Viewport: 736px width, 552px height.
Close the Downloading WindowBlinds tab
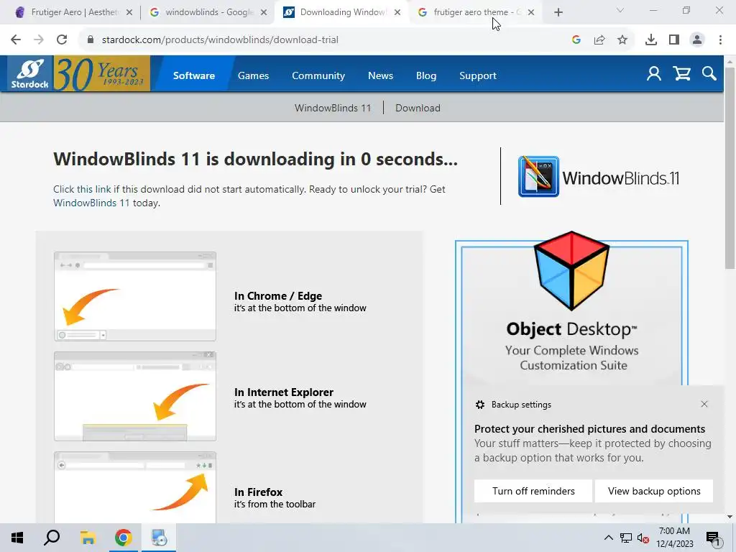point(397,13)
